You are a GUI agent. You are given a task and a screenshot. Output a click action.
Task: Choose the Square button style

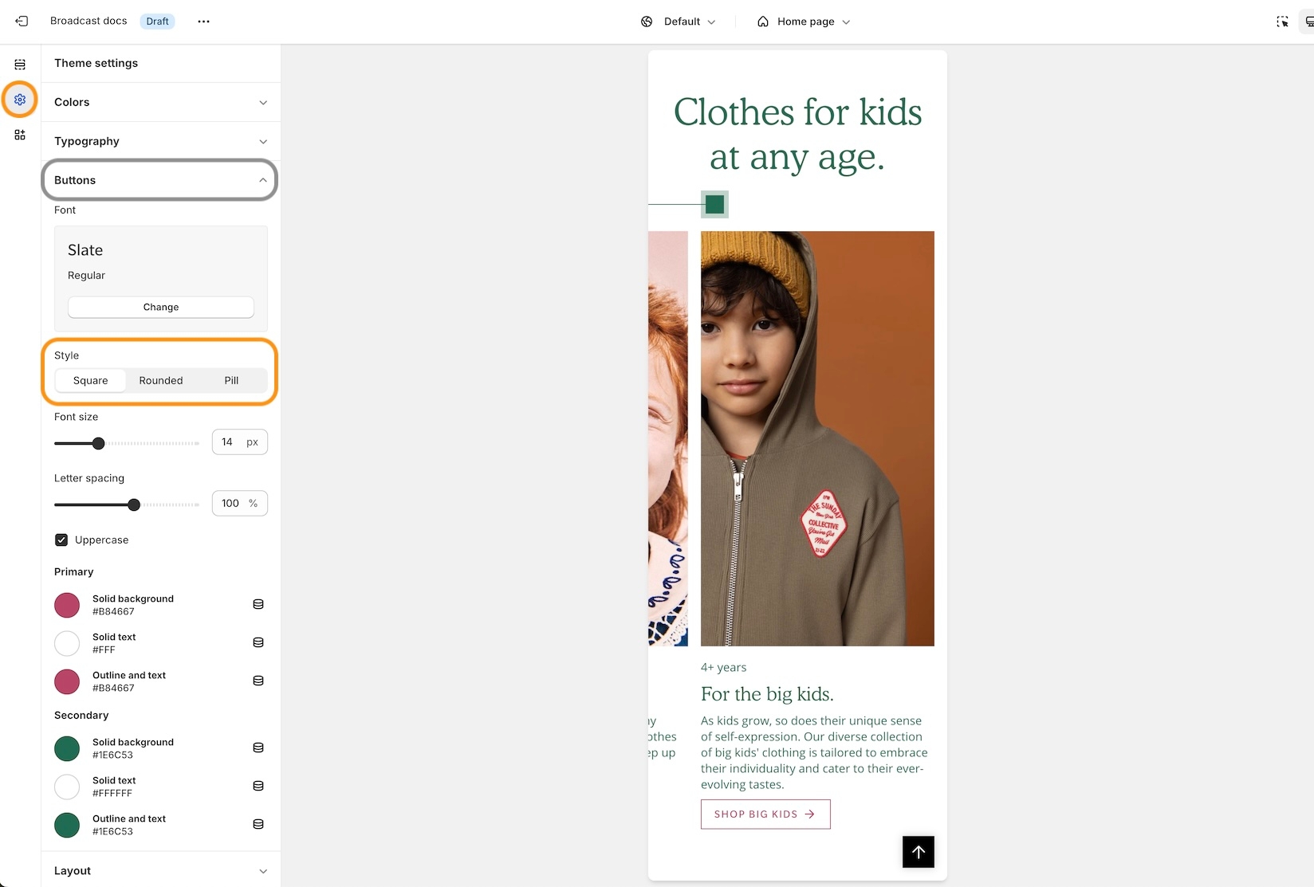pos(90,380)
